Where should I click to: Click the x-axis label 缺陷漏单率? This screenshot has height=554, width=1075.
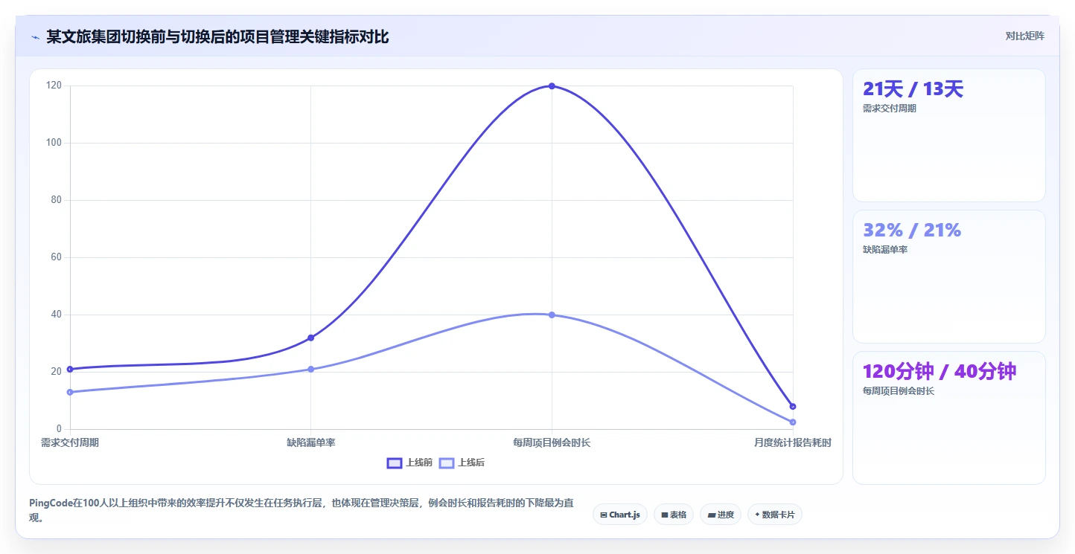tap(310, 442)
